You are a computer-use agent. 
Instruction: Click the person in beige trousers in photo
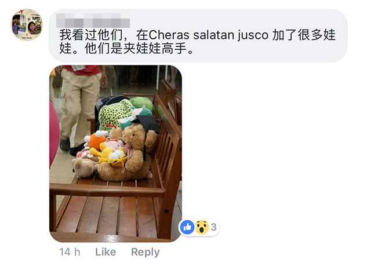coord(81,108)
